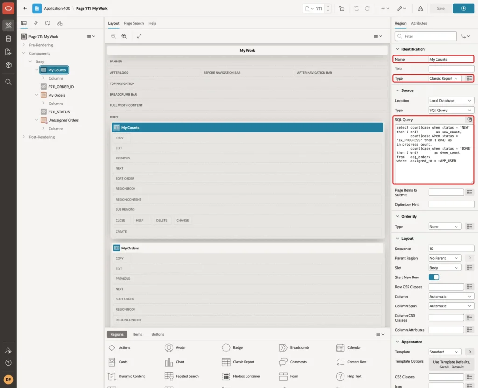Screen dimensions: 478x388
Task: Click the sidebar search magnifier icon
Action: click(x=8, y=82)
